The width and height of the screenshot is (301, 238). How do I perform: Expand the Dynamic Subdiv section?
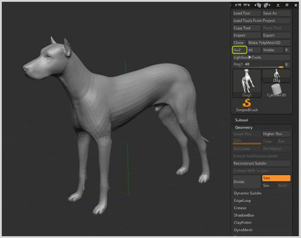[x=248, y=193]
